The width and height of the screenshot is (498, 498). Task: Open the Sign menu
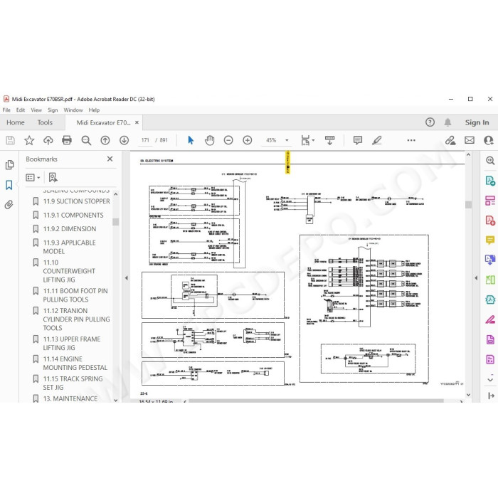click(x=53, y=110)
